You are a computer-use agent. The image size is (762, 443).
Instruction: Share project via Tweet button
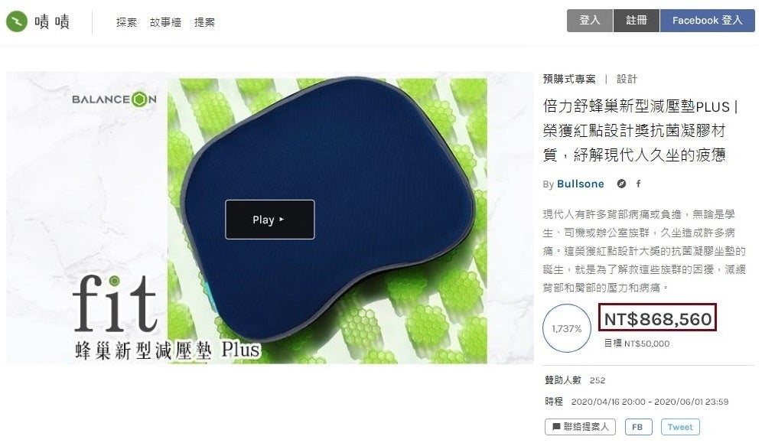(680, 427)
